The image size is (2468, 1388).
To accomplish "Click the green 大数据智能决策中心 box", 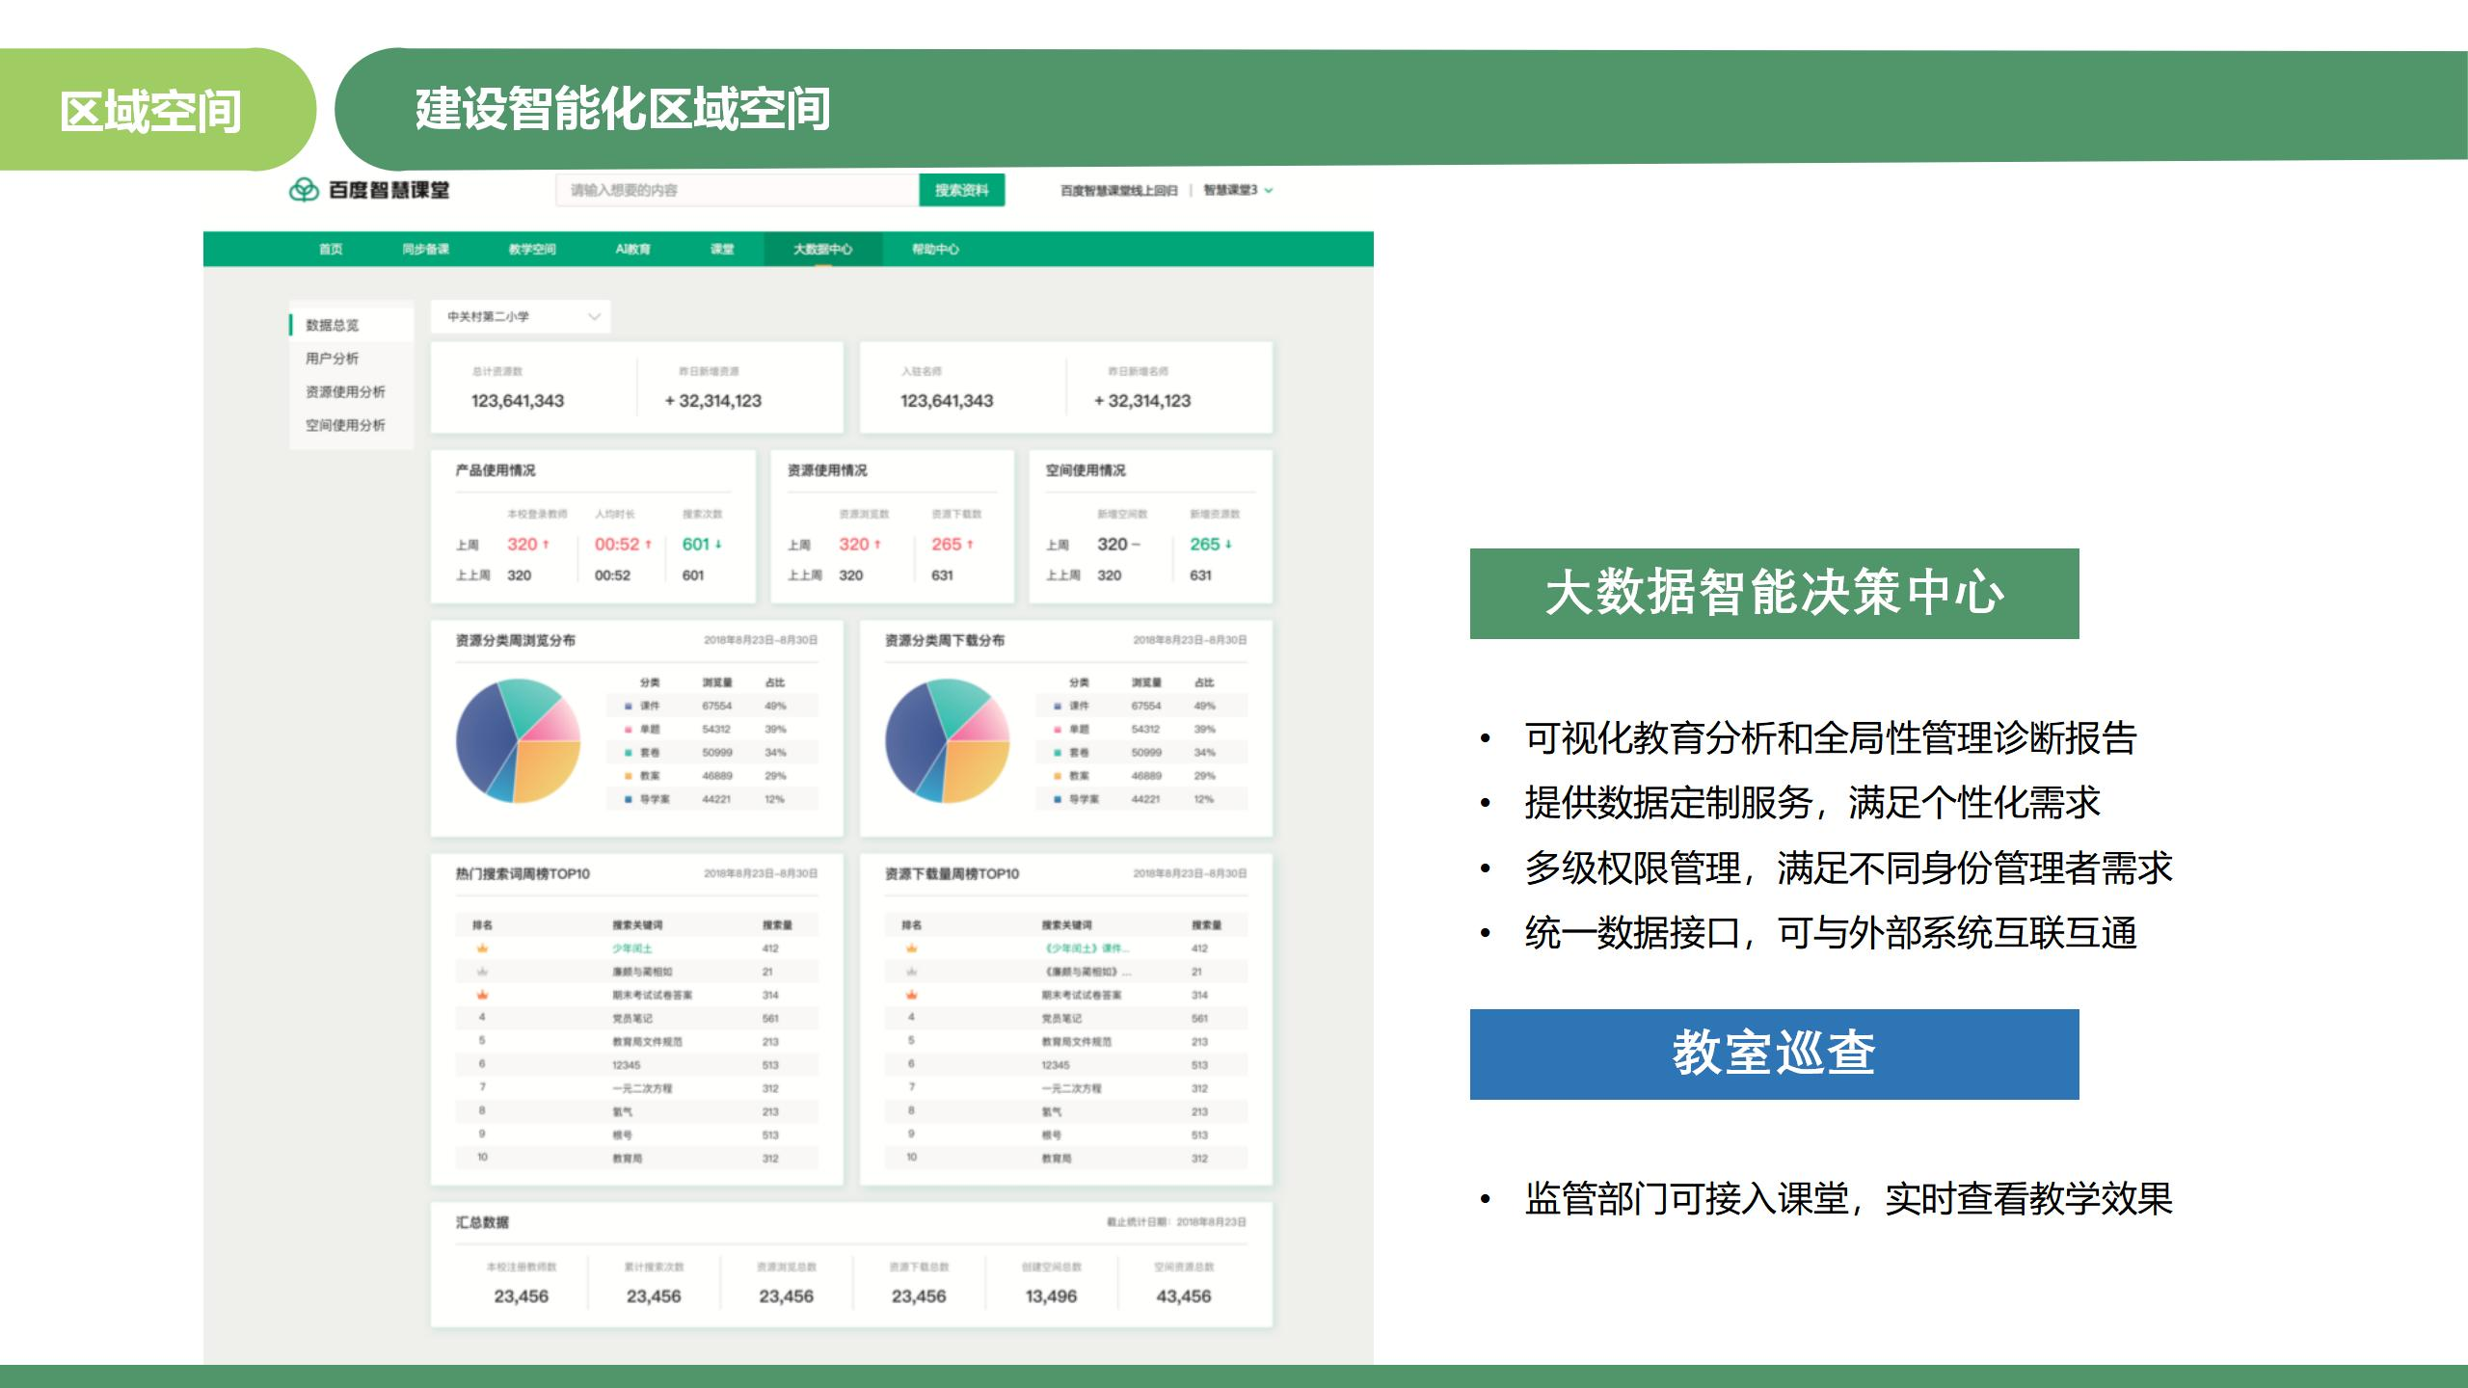I will pos(1774,594).
